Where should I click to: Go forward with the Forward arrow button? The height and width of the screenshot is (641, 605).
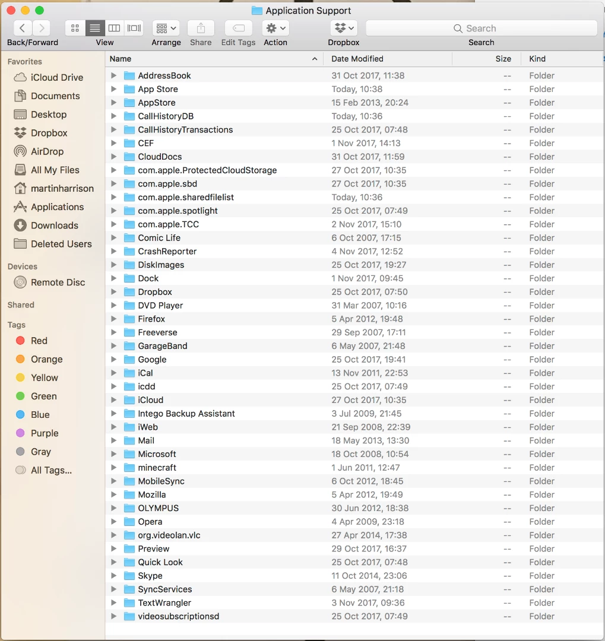click(x=42, y=28)
